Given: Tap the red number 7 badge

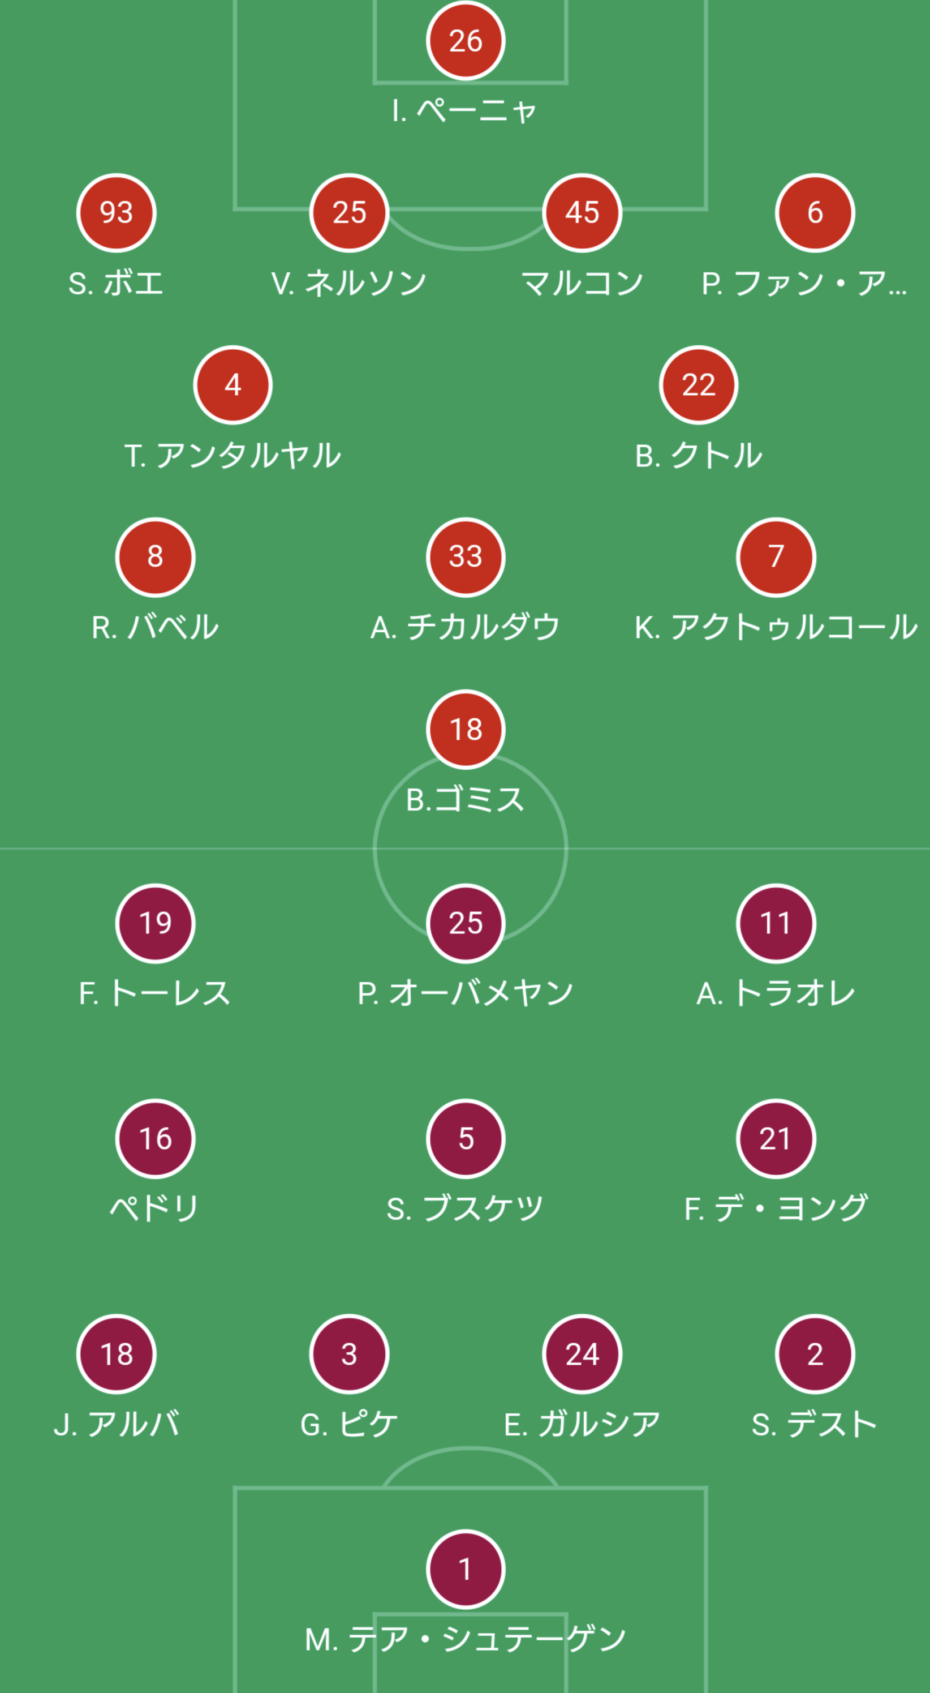Looking at the screenshot, I should click(x=776, y=558).
